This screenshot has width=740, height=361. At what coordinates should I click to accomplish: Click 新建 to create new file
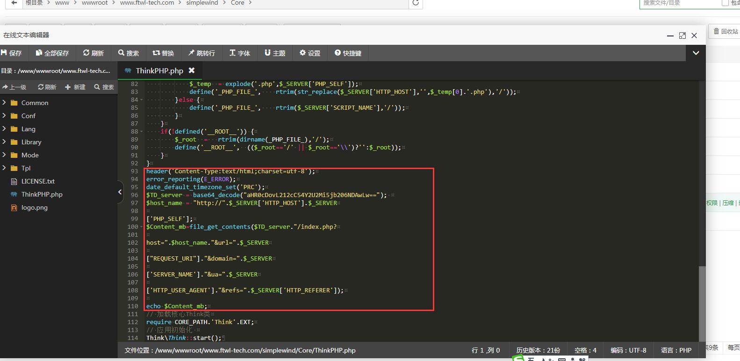[x=75, y=87]
